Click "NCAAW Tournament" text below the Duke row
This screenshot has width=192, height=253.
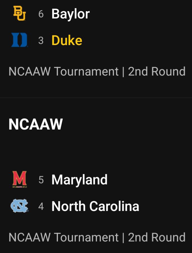click(64, 72)
